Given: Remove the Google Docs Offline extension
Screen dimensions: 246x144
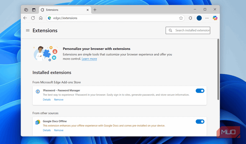Looking at the screenshot, I should pyautogui.click(x=59, y=130).
